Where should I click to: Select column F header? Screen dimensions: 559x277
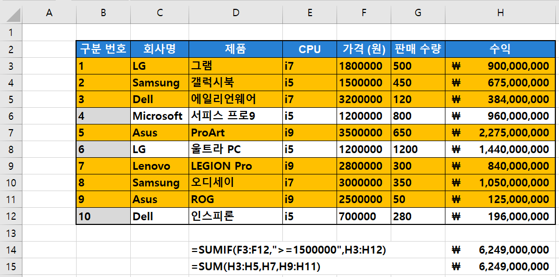tap(364, 13)
